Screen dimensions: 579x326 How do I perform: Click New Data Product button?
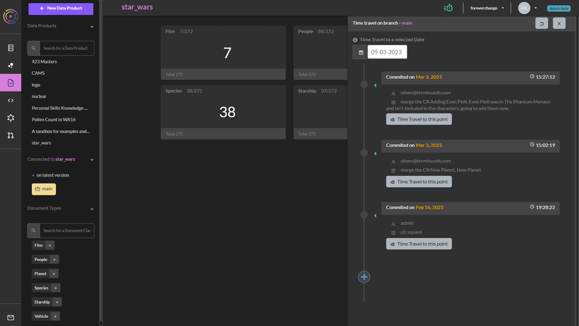click(x=61, y=9)
